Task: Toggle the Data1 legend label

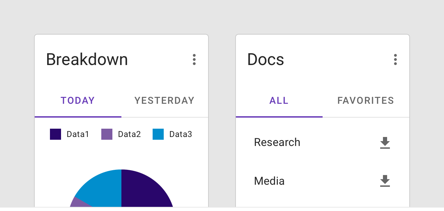Action: coord(78,134)
